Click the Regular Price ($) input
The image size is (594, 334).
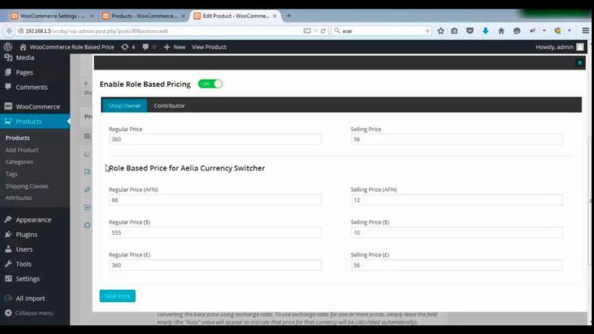coord(215,233)
